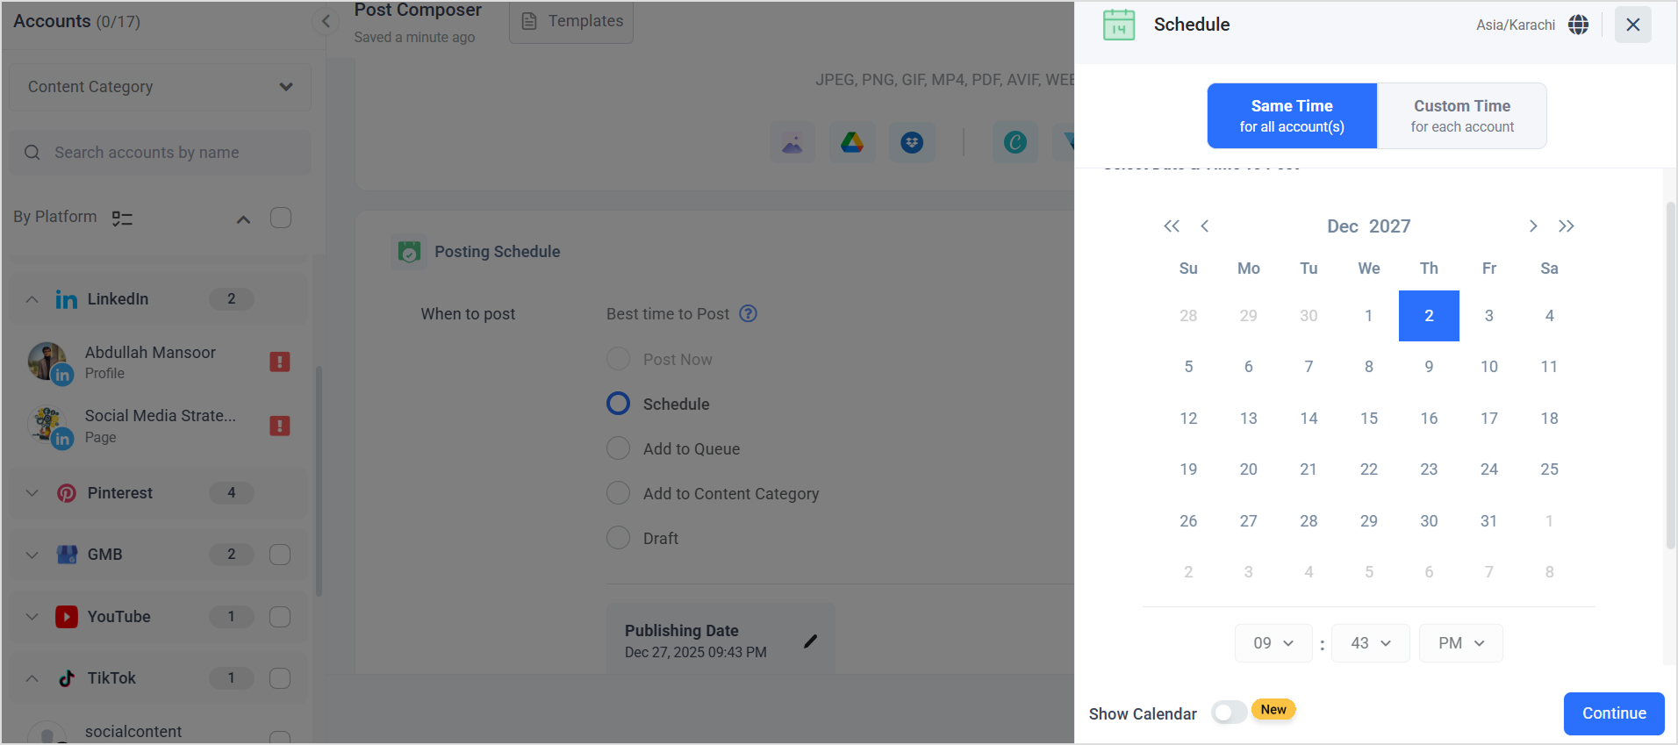This screenshot has width=1678, height=745.
Task: Go to next year in calendar
Action: click(x=1567, y=226)
